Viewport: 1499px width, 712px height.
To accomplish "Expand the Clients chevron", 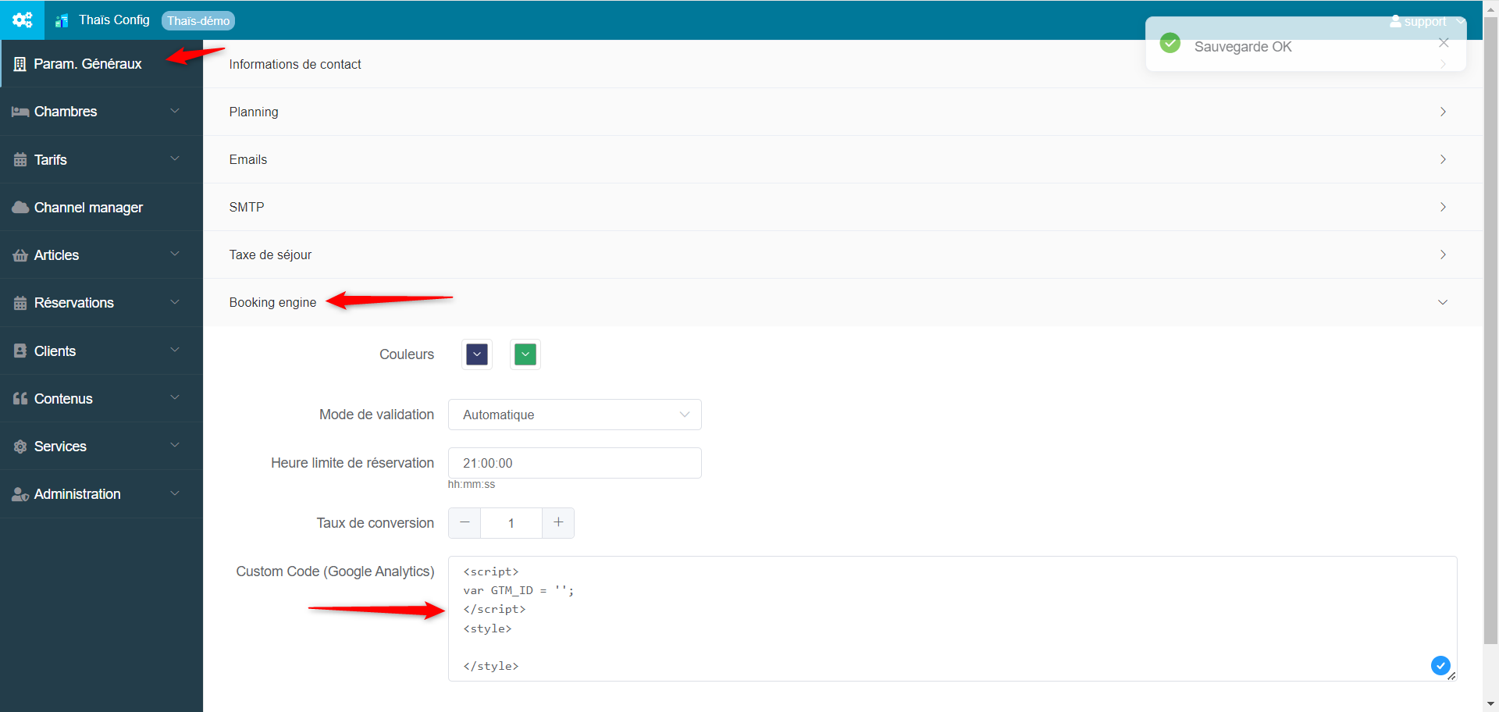I will coord(175,350).
